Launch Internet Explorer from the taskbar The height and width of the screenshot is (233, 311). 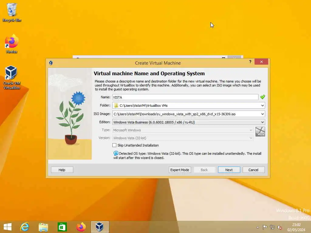point(25,227)
